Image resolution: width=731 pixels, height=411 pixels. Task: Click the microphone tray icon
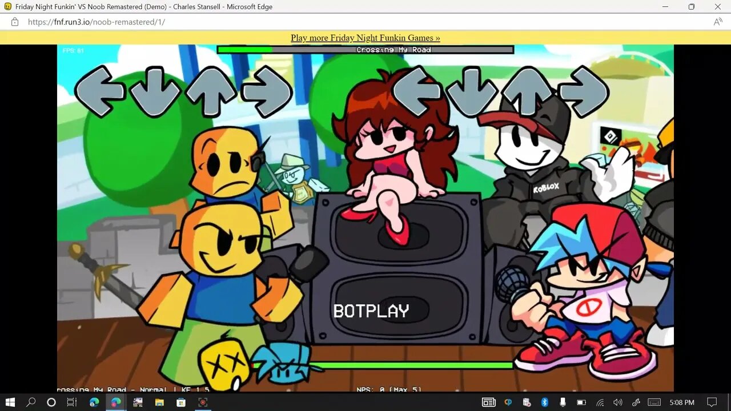[x=563, y=402]
